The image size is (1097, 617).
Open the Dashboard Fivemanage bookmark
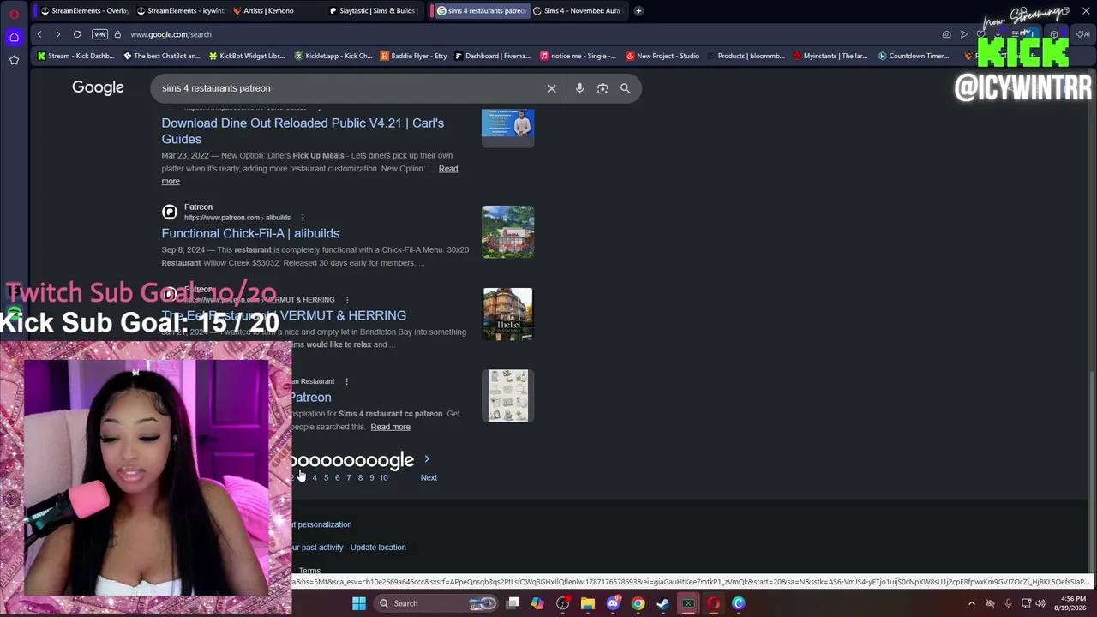click(x=493, y=56)
